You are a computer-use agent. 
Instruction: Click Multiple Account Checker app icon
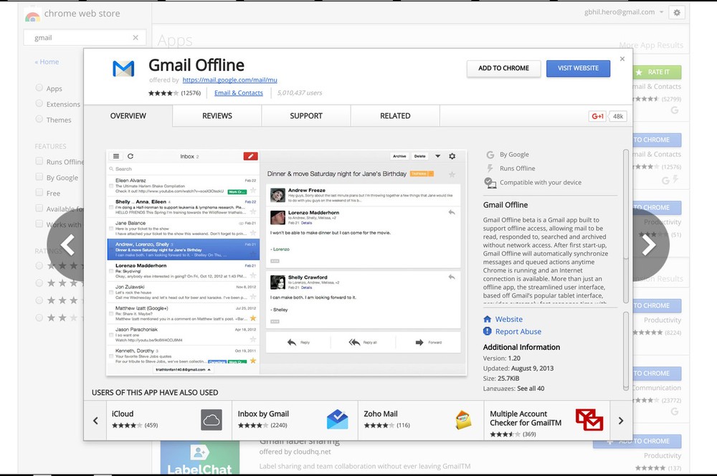click(589, 419)
